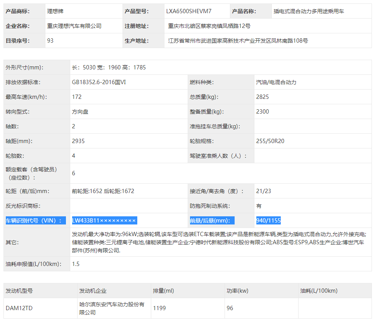Click fuel consumption declared value 1.5
This screenshot has width=375, height=321.
click(76, 264)
